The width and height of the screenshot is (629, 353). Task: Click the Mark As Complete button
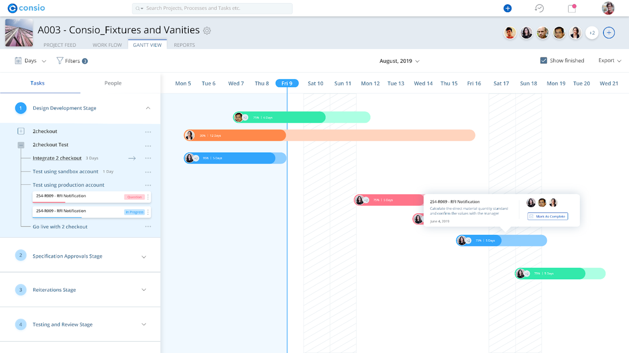pyautogui.click(x=547, y=216)
